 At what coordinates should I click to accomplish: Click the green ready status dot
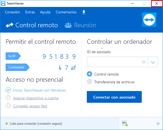[7, 124]
